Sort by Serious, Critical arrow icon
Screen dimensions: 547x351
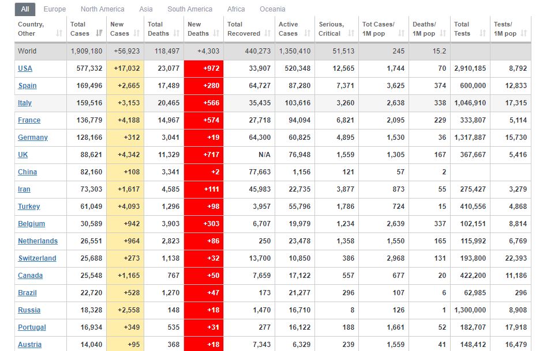pos(351,33)
